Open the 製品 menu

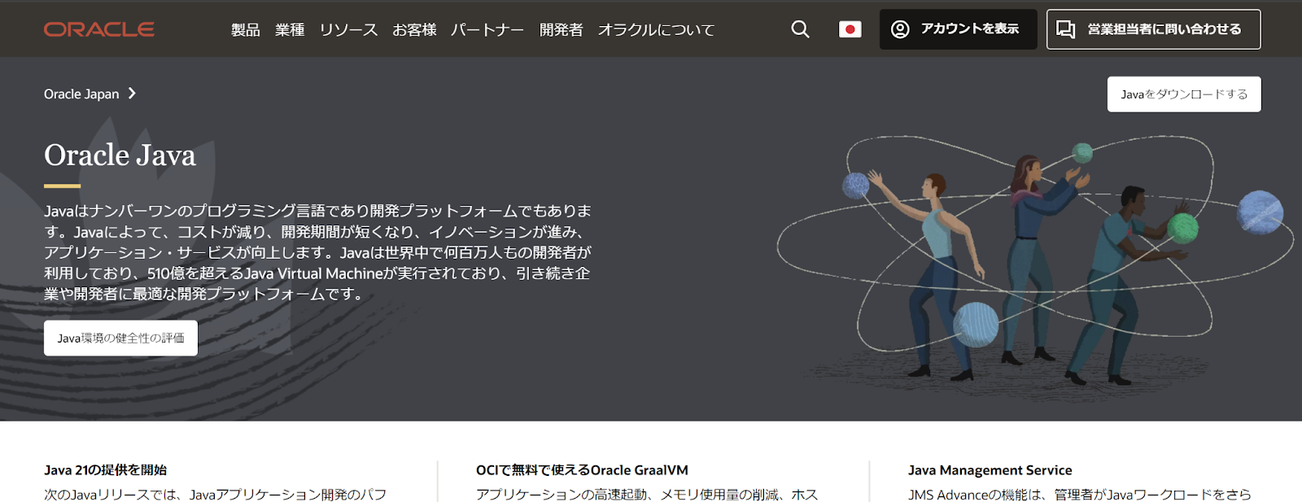point(246,30)
